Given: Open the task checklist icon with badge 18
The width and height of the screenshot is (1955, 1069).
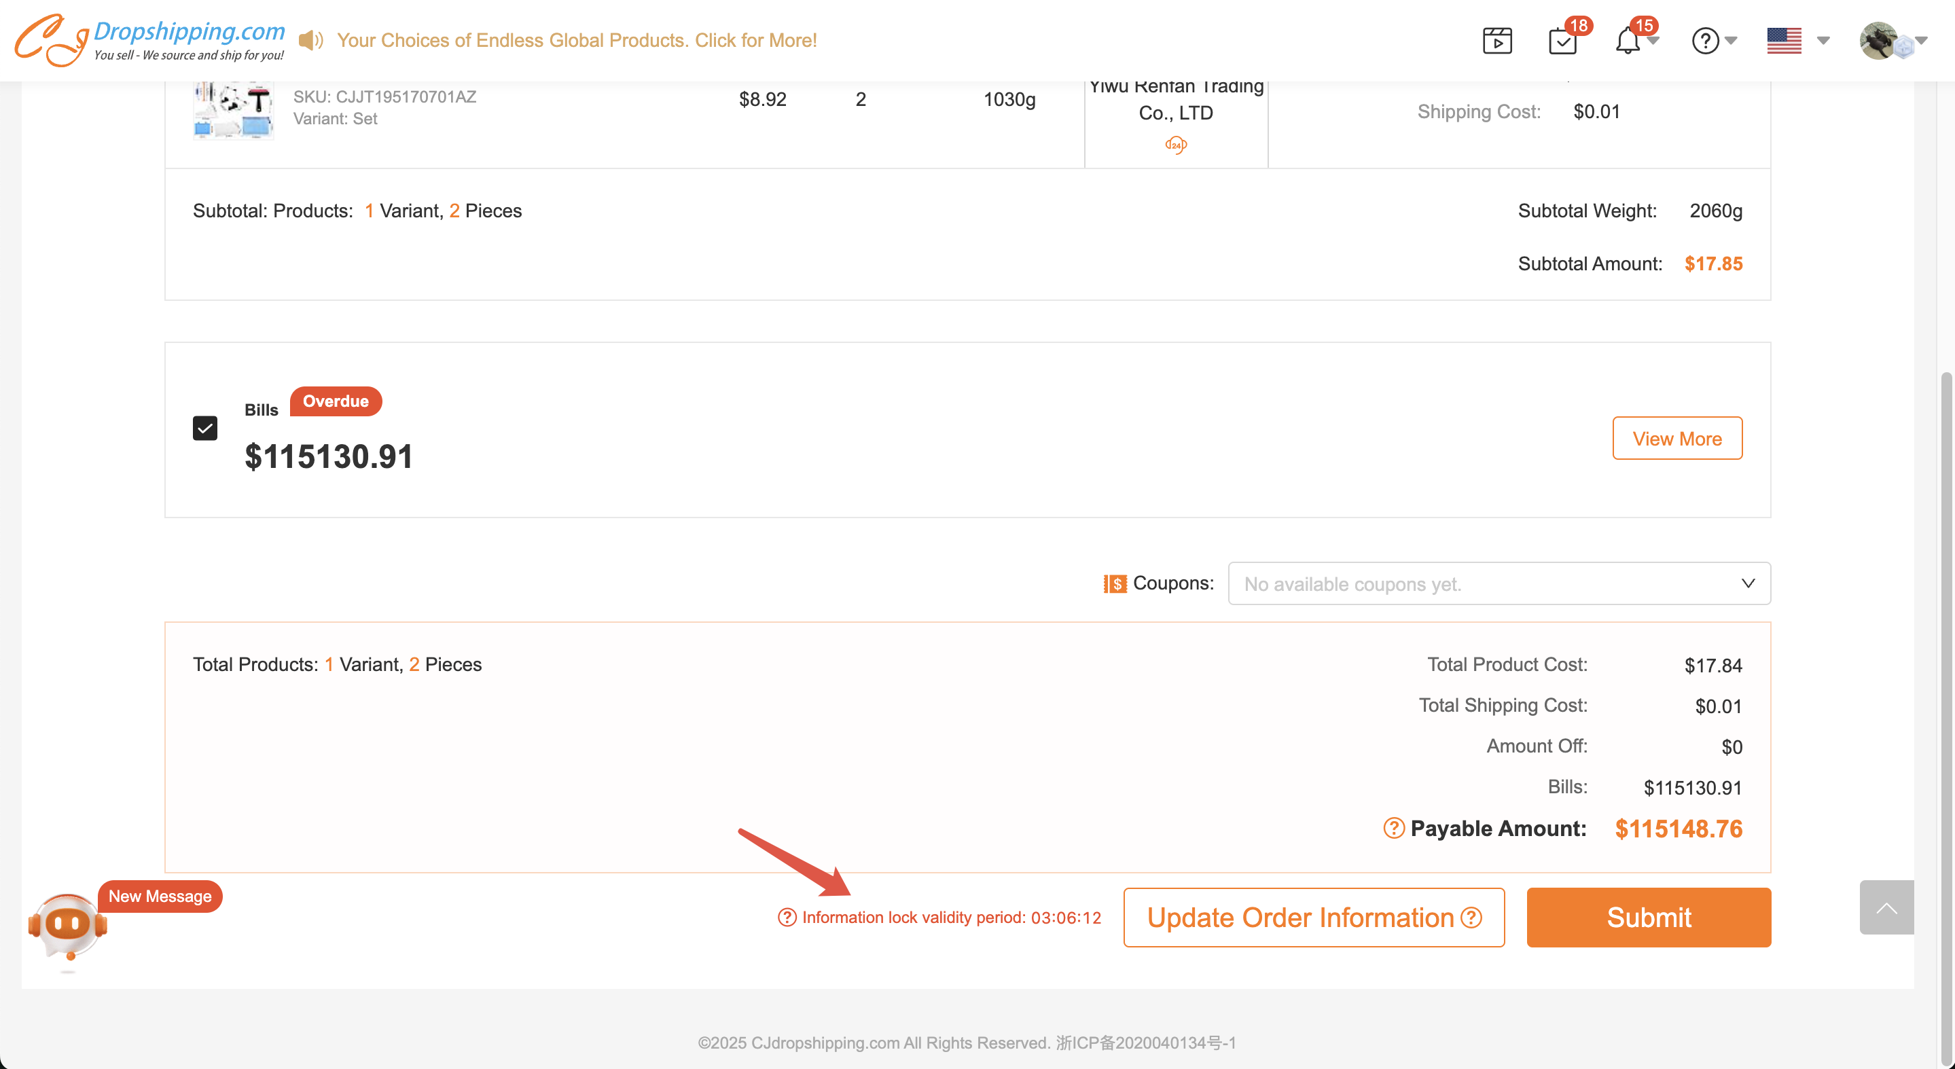Looking at the screenshot, I should pyautogui.click(x=1562, y=41).
